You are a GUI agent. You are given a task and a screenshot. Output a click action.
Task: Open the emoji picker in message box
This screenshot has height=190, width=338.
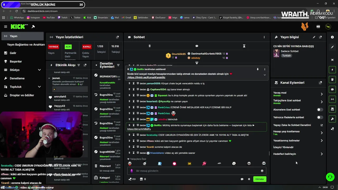pyautogui.click(x=262, y=171)
